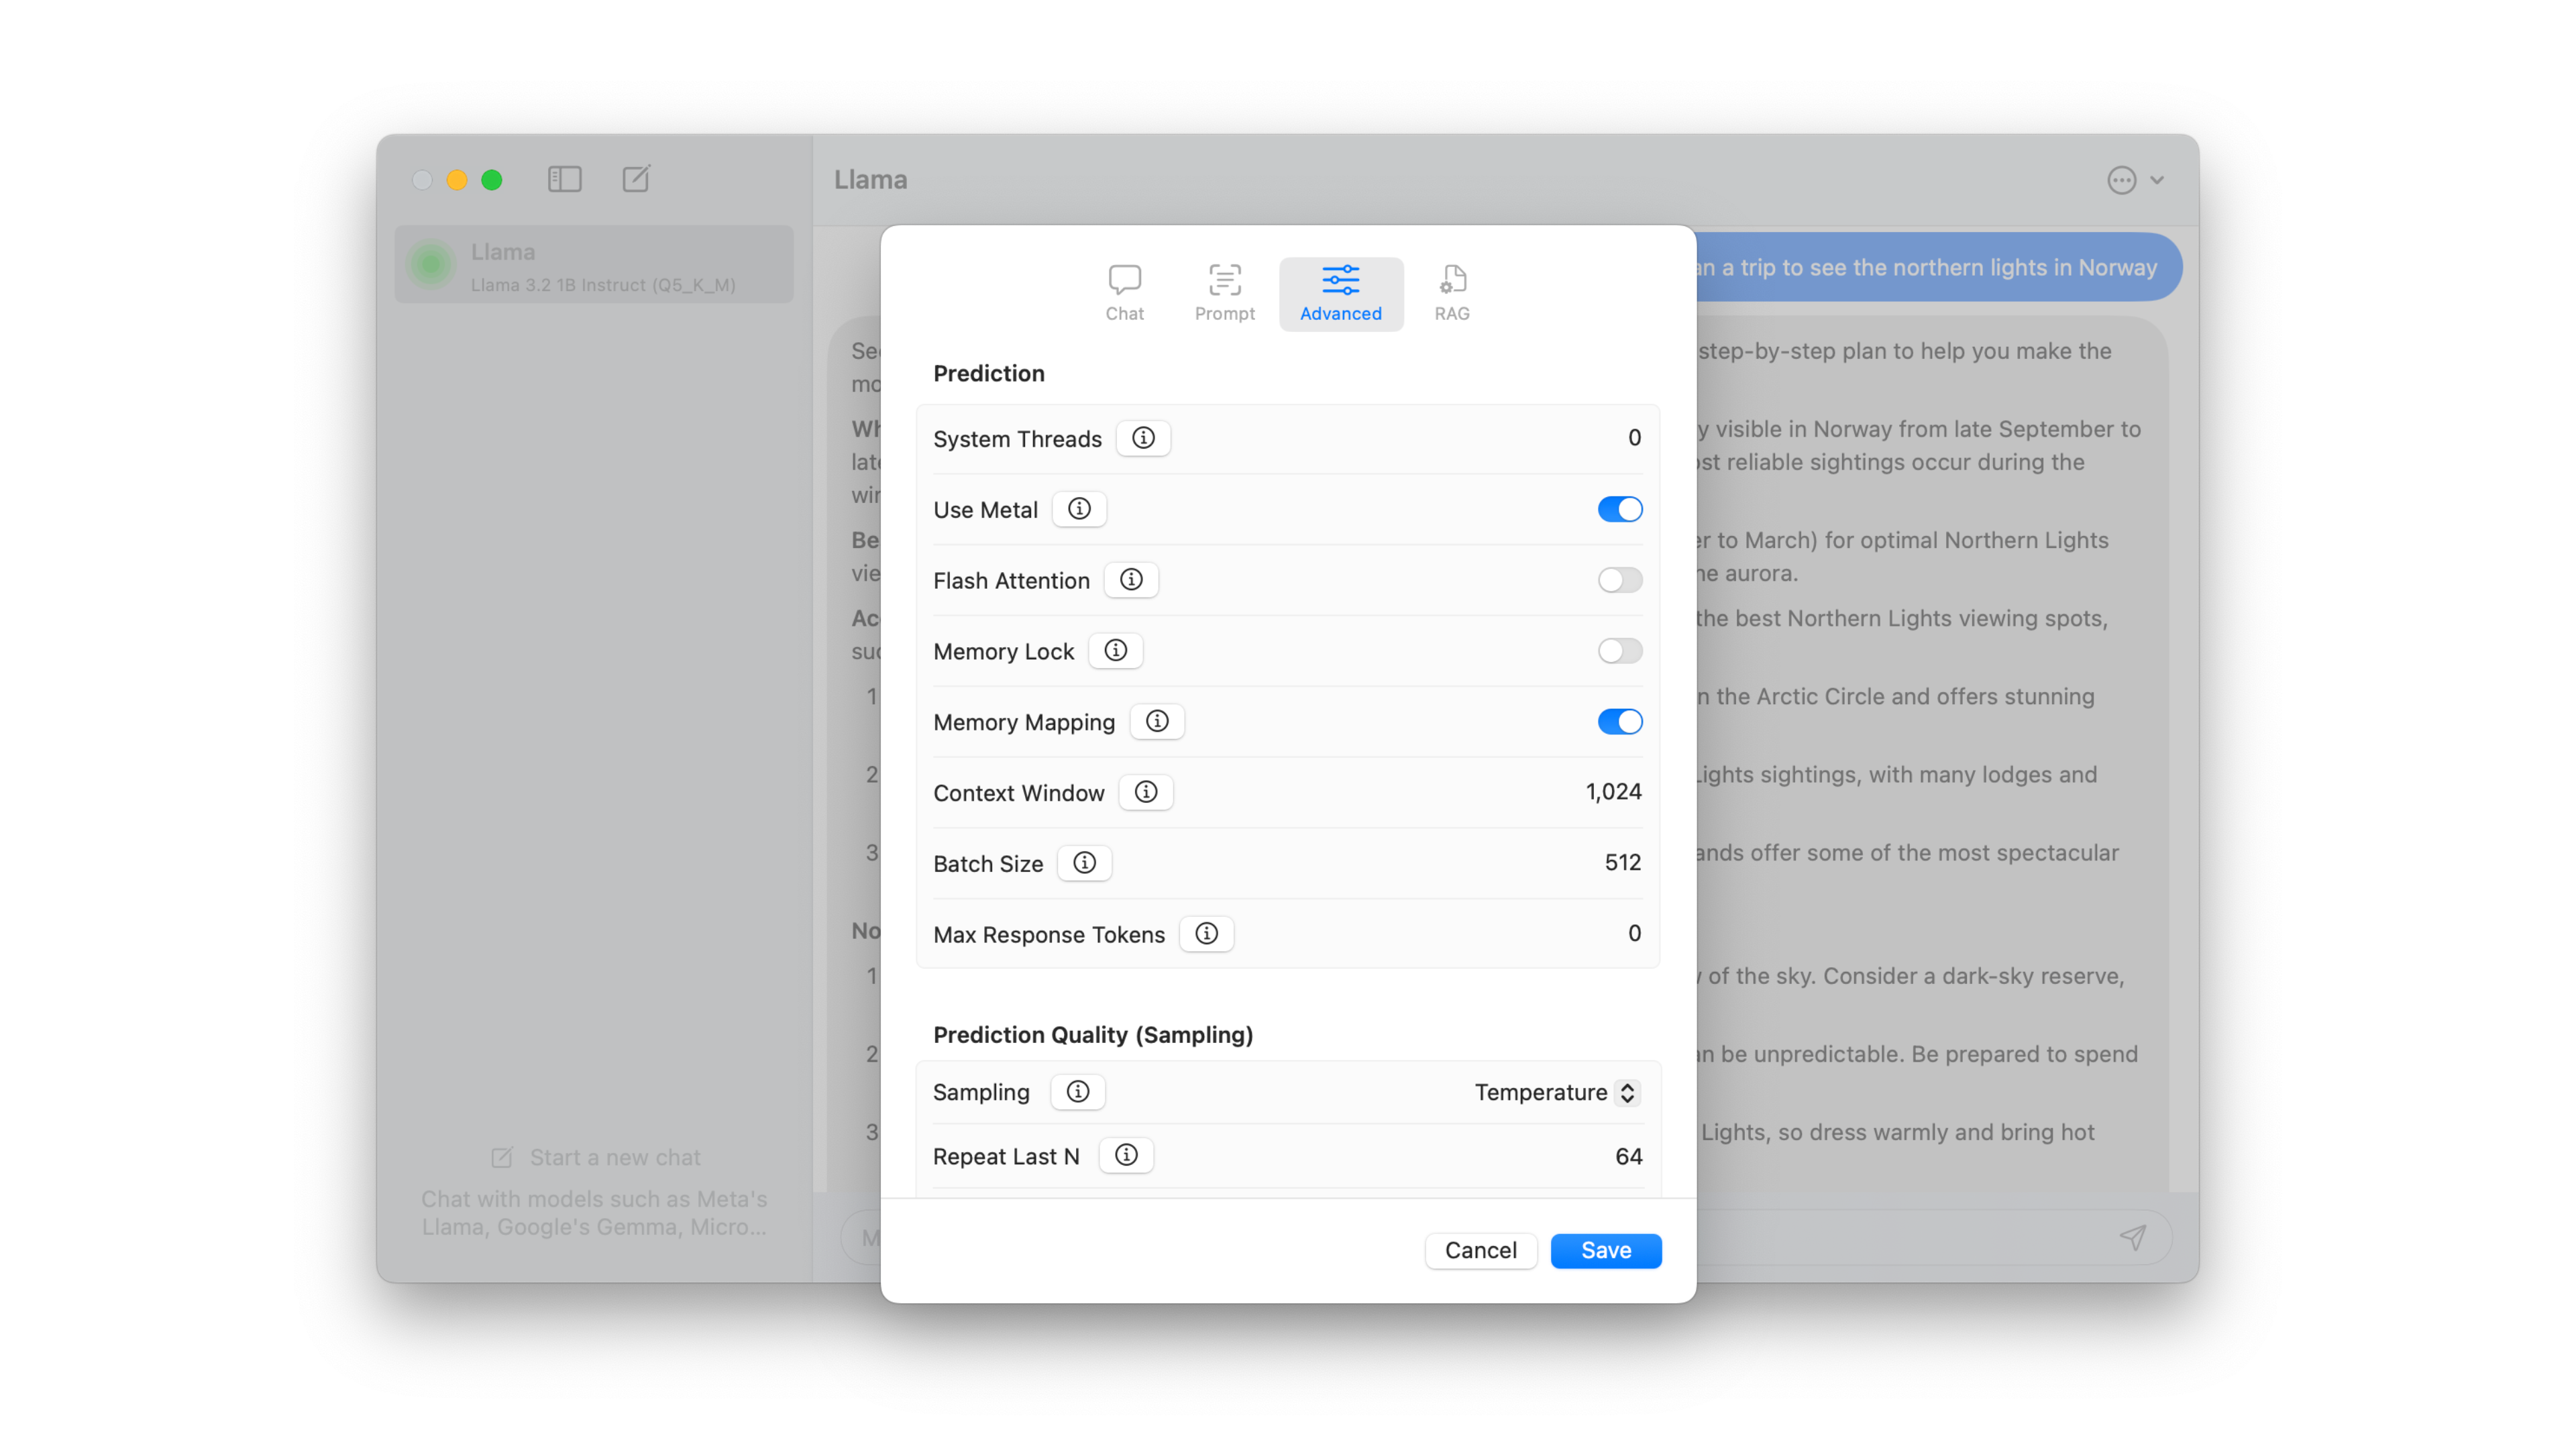Open the Sampling Temperature dropdown
The width and height of the screenshot is (2576, 1442).
click(x=1557, y=1093)
